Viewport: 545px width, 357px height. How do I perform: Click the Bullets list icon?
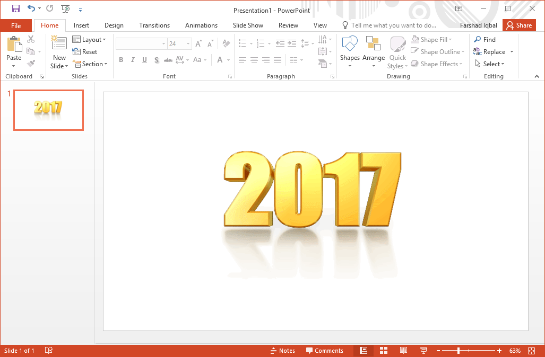coord(243,43)
